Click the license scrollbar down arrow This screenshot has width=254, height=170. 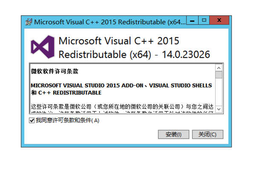(x=219, y=109)
